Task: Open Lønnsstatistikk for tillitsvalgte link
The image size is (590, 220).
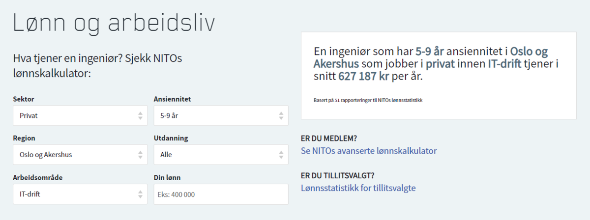Action: tap(358, 188)
